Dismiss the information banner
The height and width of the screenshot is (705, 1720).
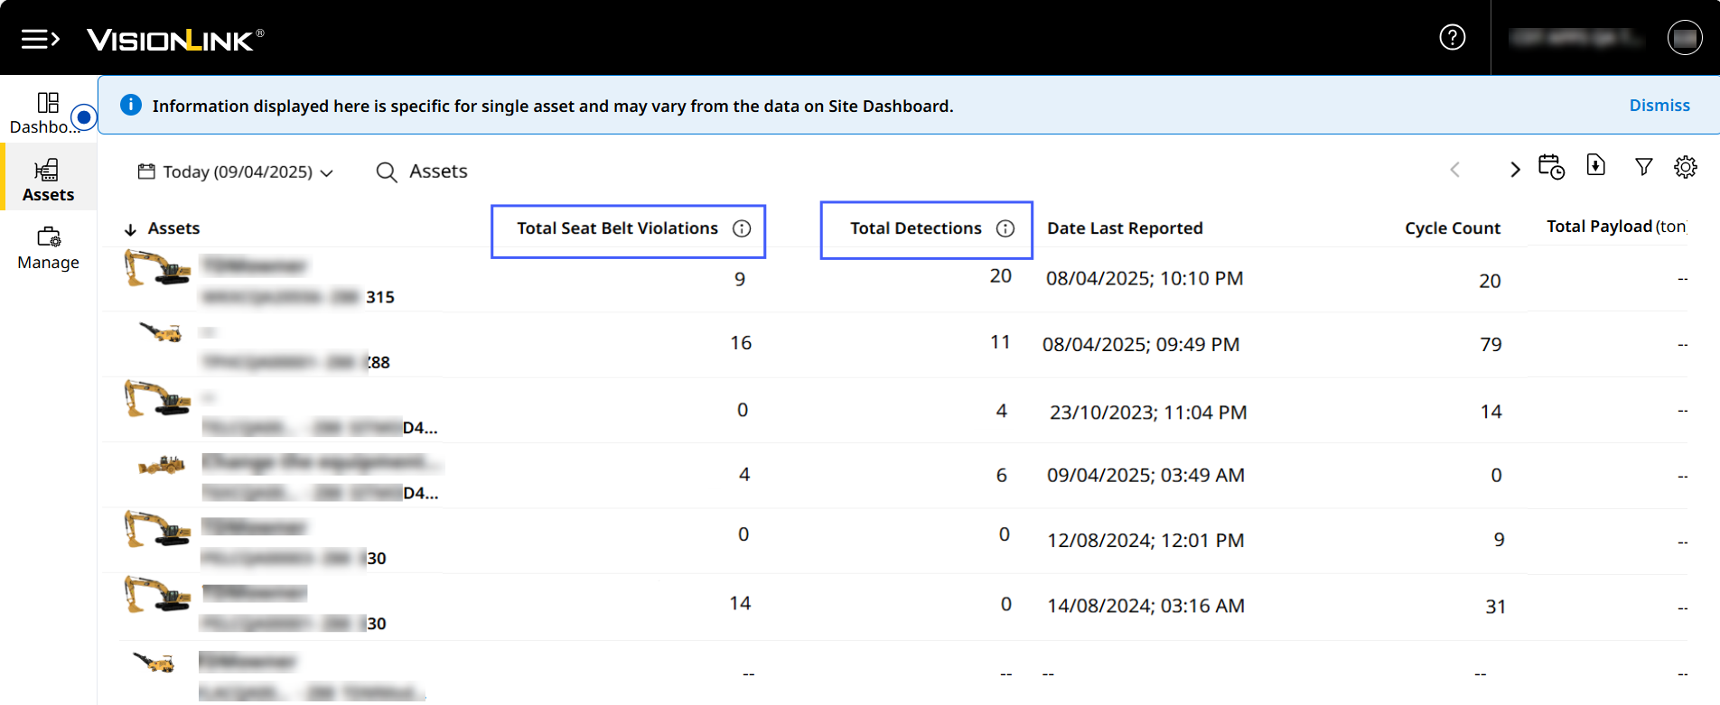click(x=1659, y=106)
